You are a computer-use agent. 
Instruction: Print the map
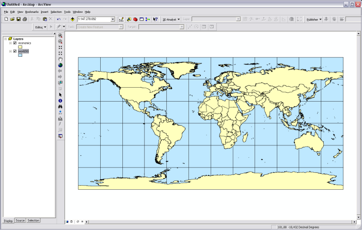tap(25, 19)
